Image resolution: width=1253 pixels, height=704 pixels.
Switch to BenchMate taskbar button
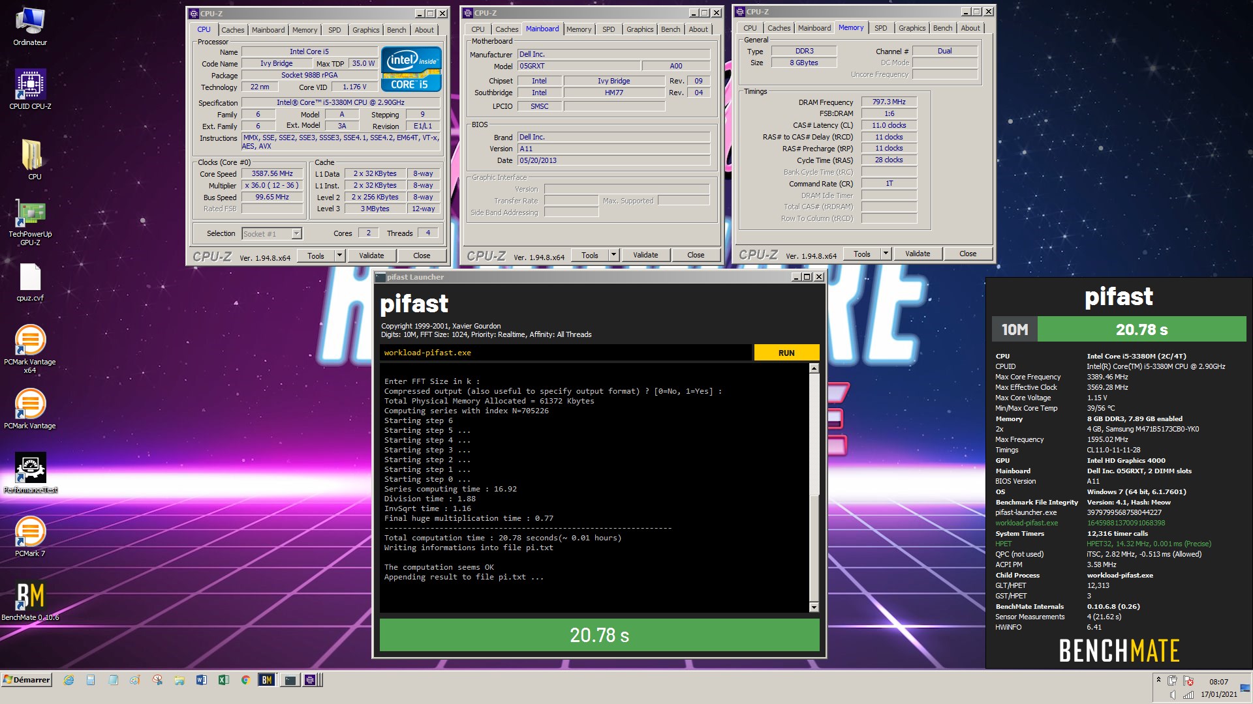(x=266, y=680)
